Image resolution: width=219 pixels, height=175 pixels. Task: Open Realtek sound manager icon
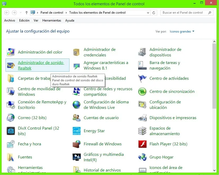click(x=11, y=65)
